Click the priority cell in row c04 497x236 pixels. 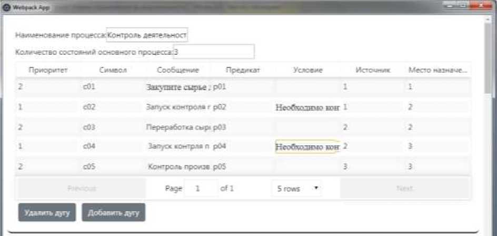[x=47, y=146]
